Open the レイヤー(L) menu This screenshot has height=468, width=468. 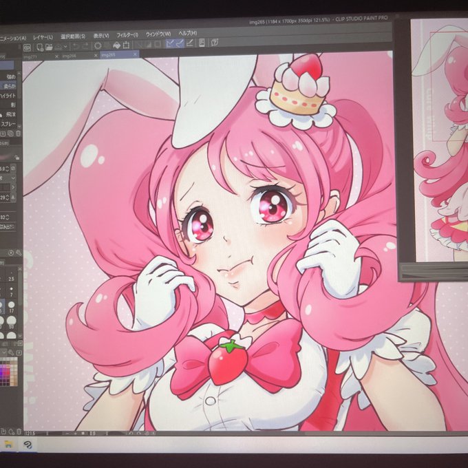[43, 37]
